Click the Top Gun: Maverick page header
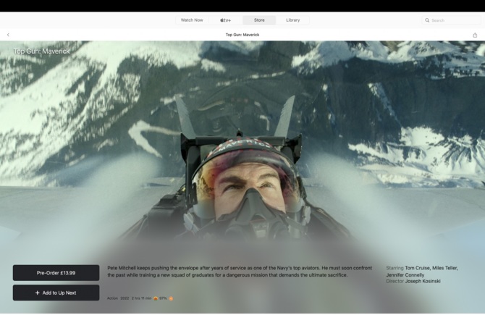This screenshot has height=315, width=485. pos(242,35)
